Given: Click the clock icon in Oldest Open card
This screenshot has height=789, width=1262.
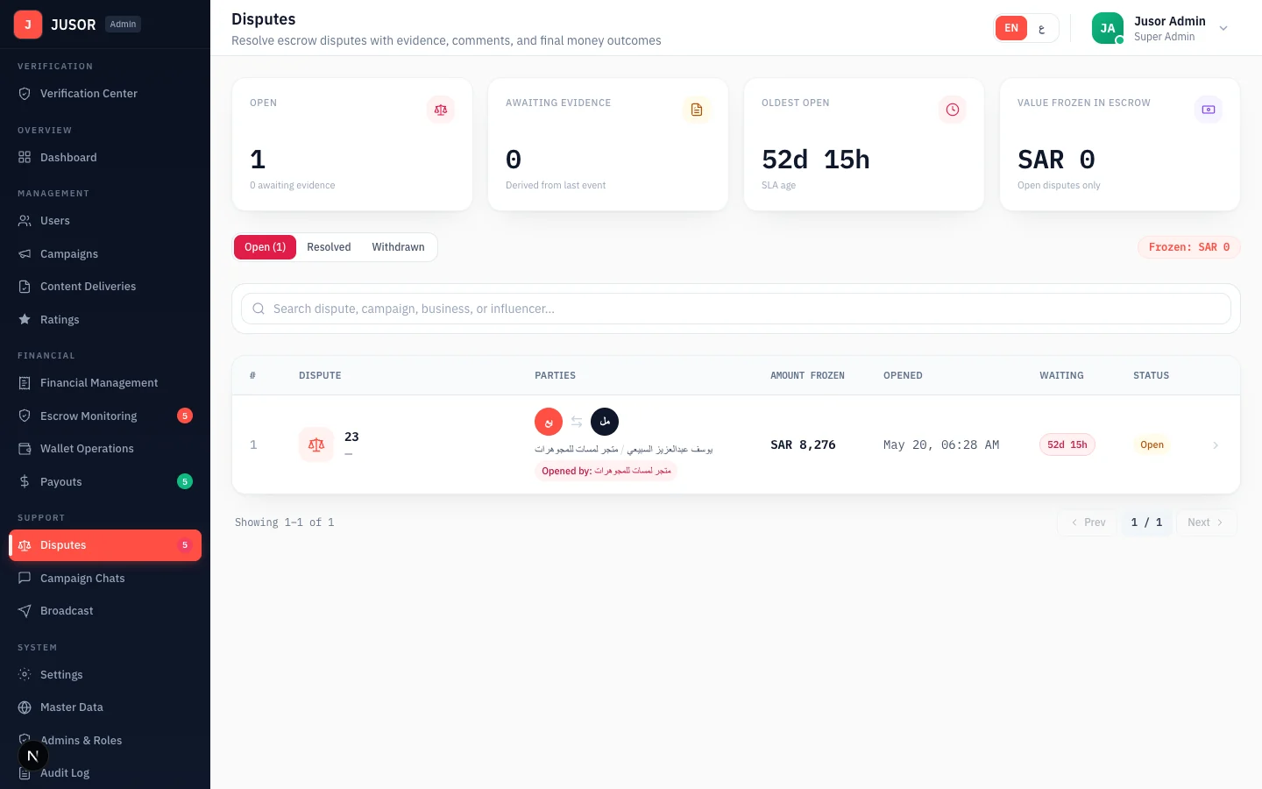Looking at the screenshot, I should pos(953,110).
